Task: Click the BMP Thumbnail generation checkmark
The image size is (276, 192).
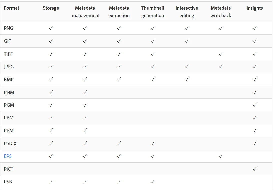Action: pyautogui.click(x=153, y=79)
